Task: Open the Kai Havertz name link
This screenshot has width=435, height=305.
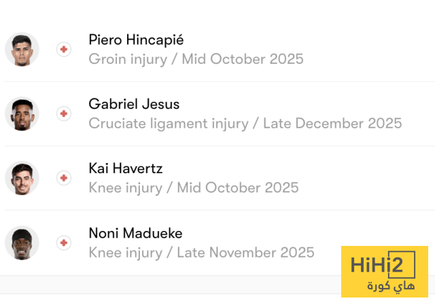Action: coord(125,168)
